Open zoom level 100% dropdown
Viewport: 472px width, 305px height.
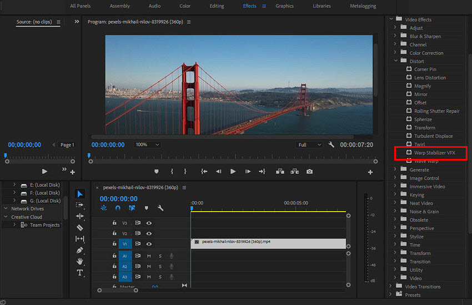147,144
